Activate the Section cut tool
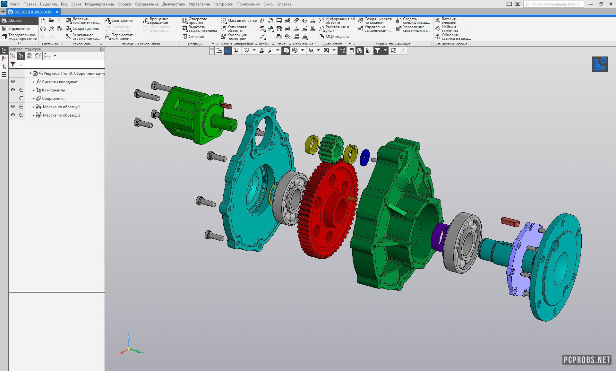The width and height of the screenshot is (616, 371). tap(184, 37)
